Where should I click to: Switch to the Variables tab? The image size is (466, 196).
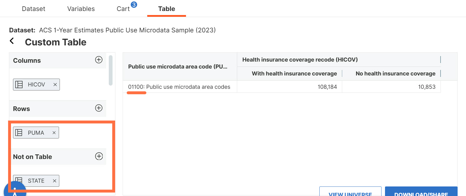pyautogui.click(x=81, y=9)
